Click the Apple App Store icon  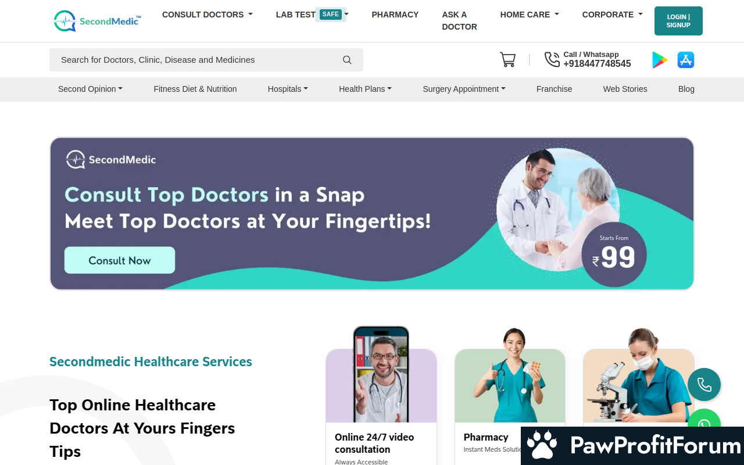click(686, 60)
